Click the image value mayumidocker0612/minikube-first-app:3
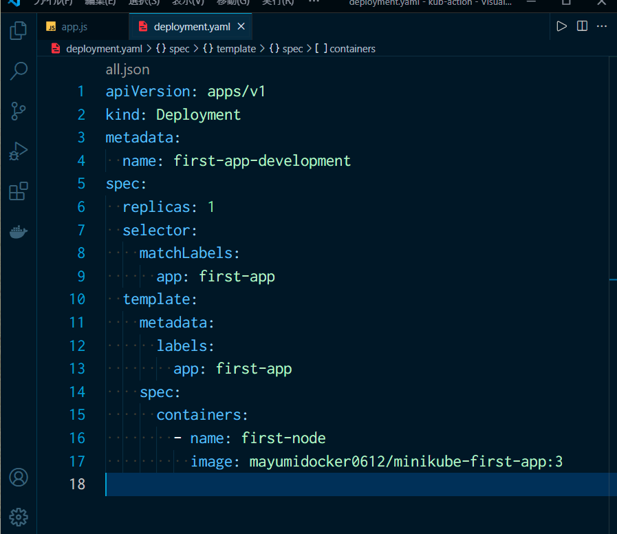617x534 pixels. click(406, 462)
